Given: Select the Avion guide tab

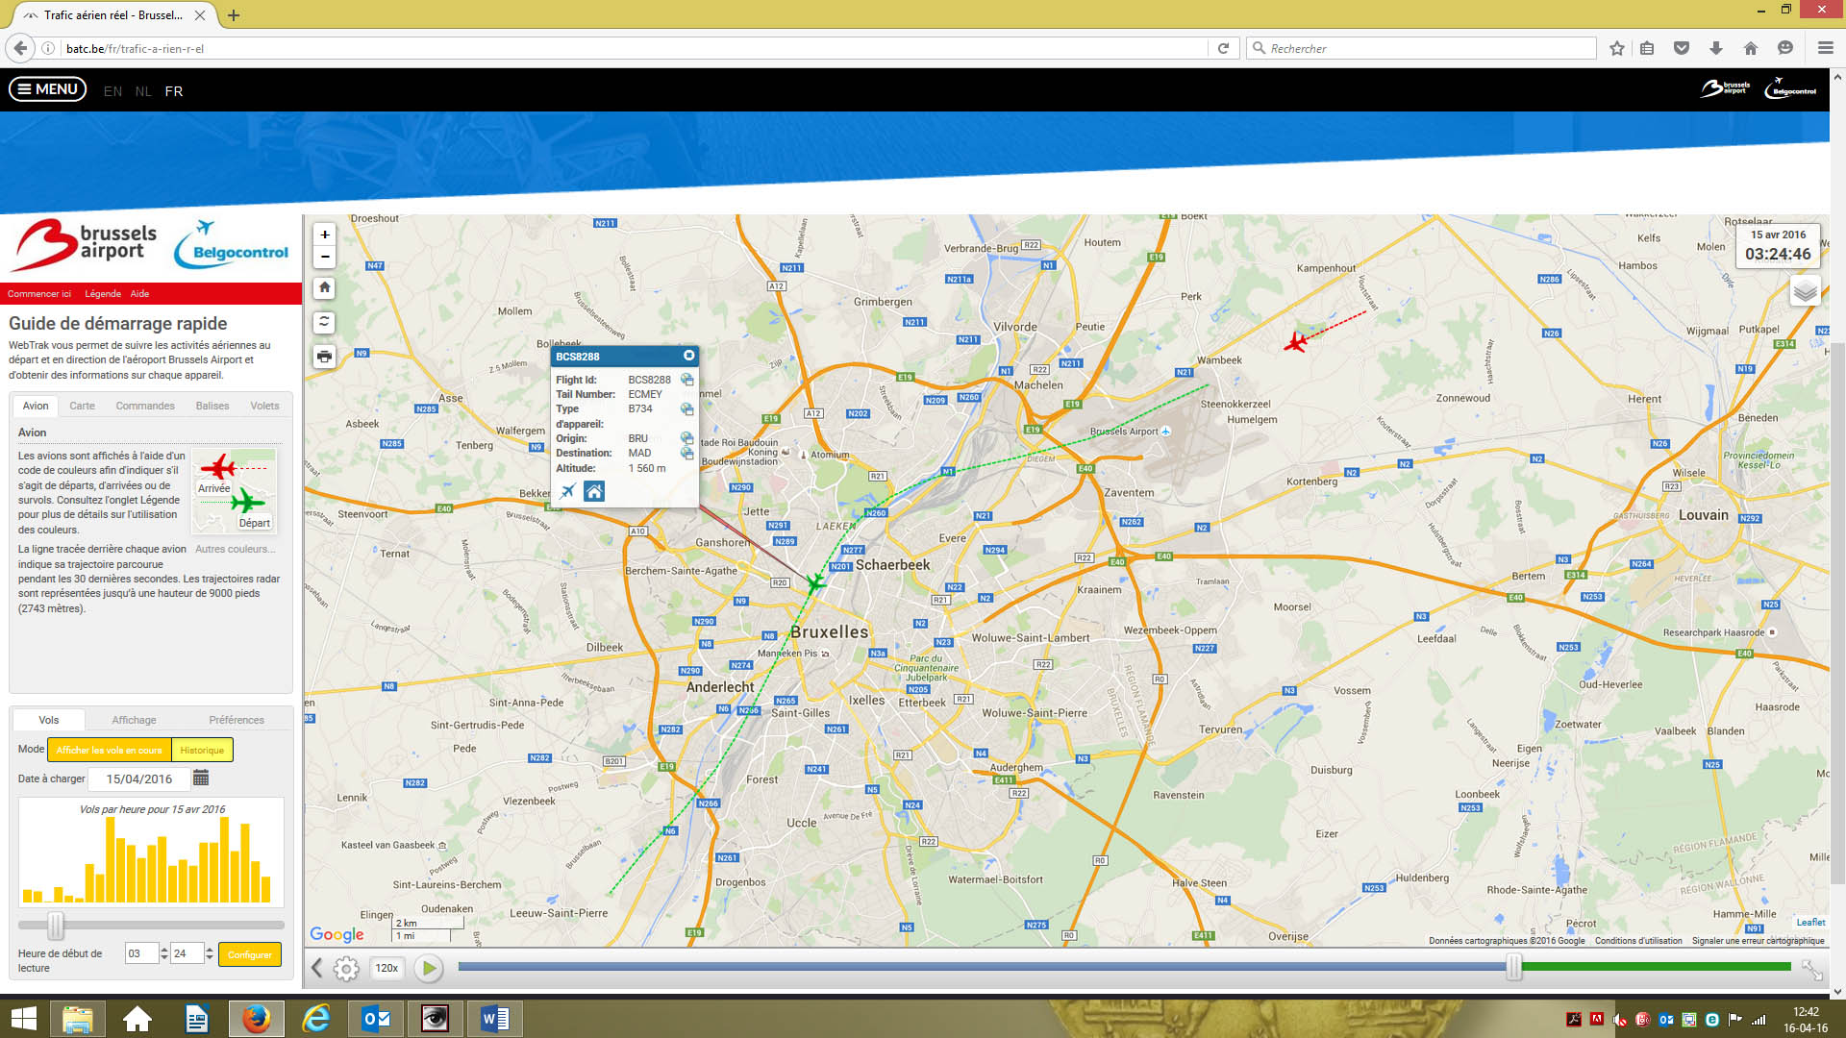Looking at the screenshot, I should tap(36, 406).
